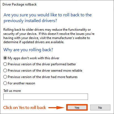Image resolution: width=114 pixels, height=114 pixels.
Task: Click the "Driver Package rollback" window title
Action: point(20,4)
